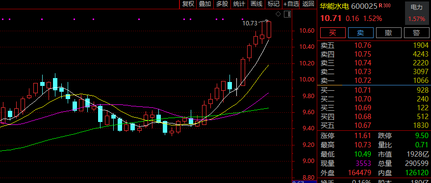Click the 总量 value 290599
Image resolution: width=431 pixels, height=183 pixels.
pos(417,163)
